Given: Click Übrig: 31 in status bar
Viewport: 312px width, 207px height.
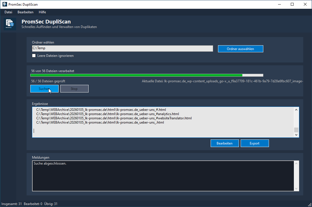Looking at the screenshot, I should tap(51, 204).
